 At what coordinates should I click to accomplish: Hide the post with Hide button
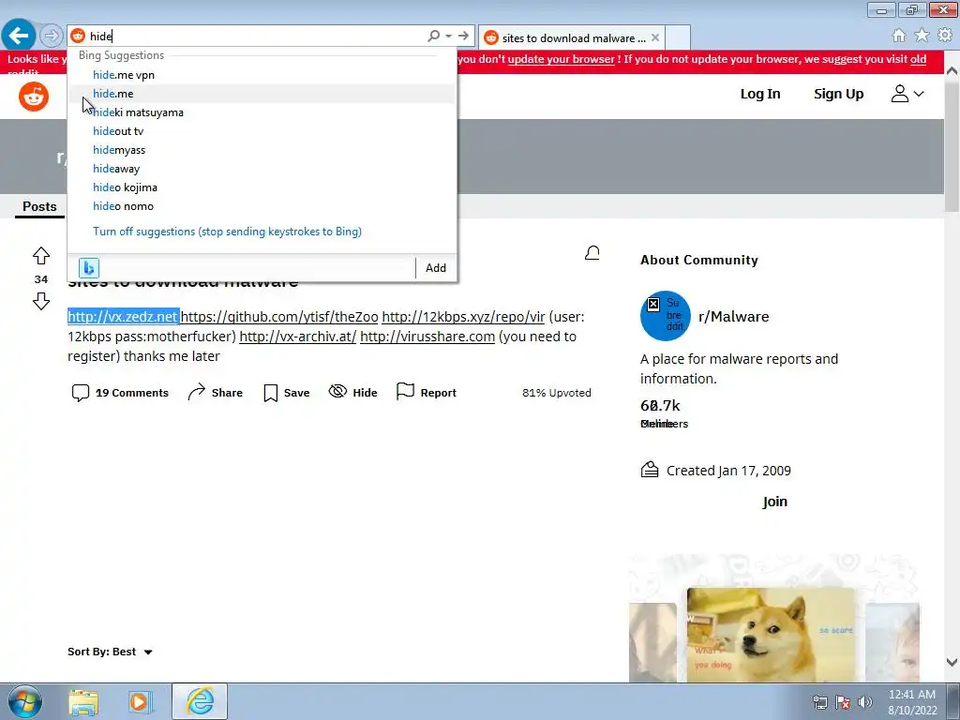tap(353, 393)
